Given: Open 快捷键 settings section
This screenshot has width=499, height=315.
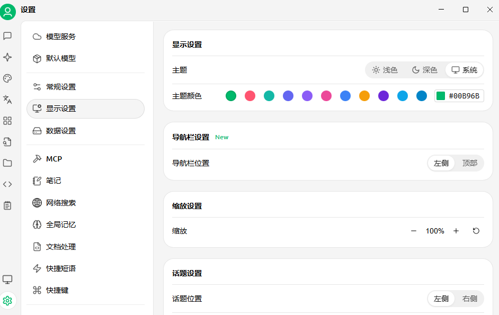Looking at the screenshot, I should [x=86, y=290].
